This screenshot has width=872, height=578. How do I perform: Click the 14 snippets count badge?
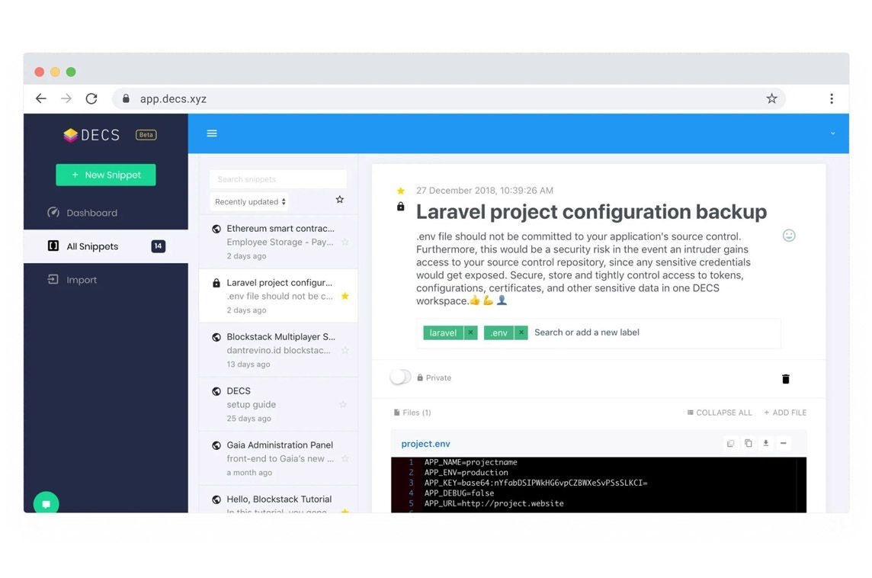pyautogui.click(x=158, y=246)
